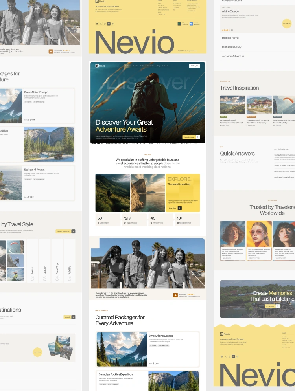Click the Nevio logo in the hero navbar
295x391 pixels.
100,66
